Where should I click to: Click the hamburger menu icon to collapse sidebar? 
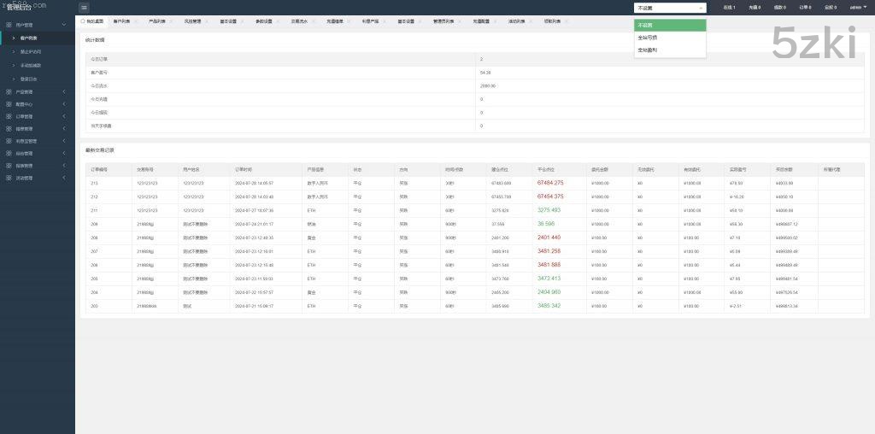point(84,7)
